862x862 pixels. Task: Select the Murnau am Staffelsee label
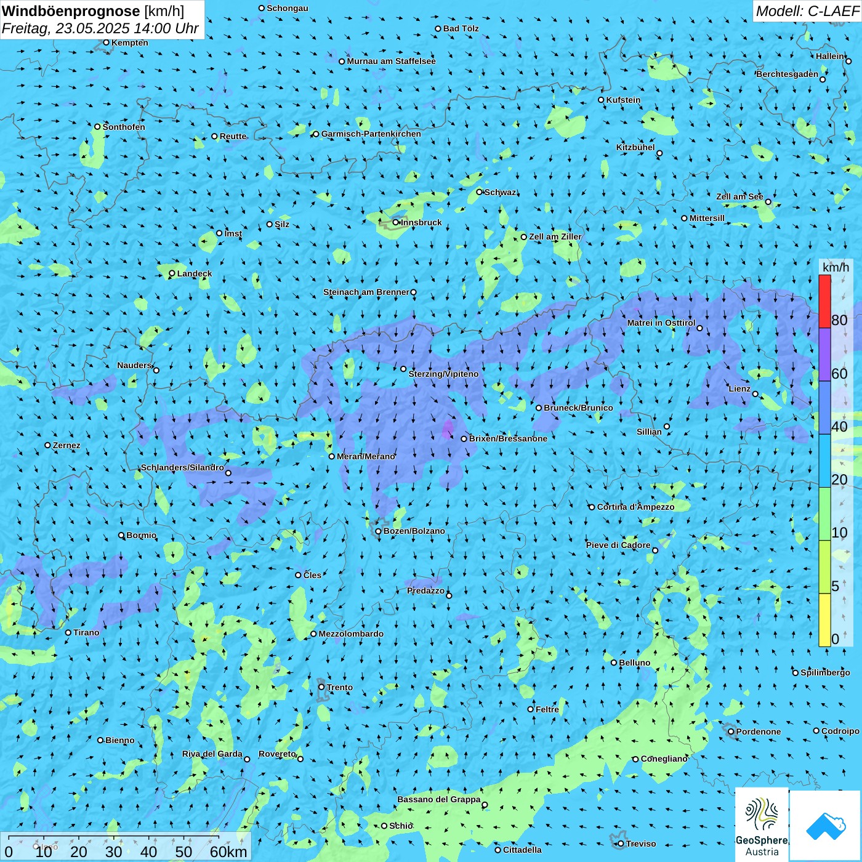[391, 61]
